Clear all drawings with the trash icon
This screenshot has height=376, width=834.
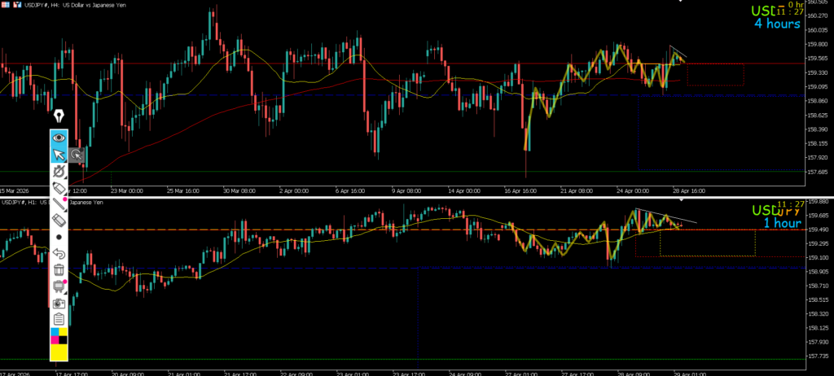(x=59, y=269)
